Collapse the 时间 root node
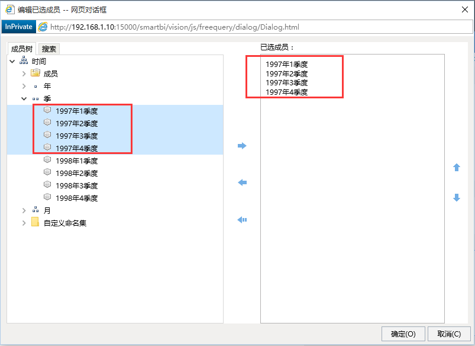 point(12,62)
